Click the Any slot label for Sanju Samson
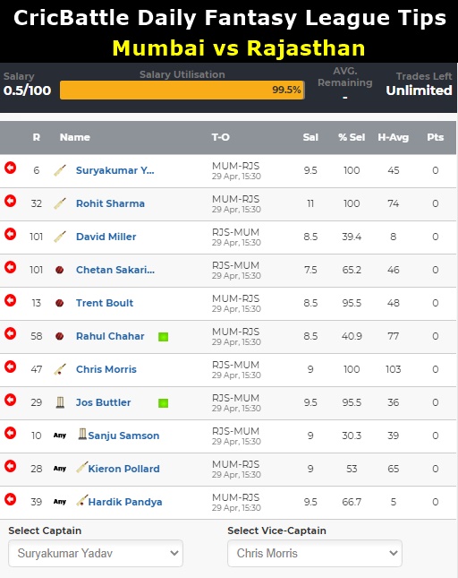This screenshot has width=458, height=578. (x=60, y=436)
